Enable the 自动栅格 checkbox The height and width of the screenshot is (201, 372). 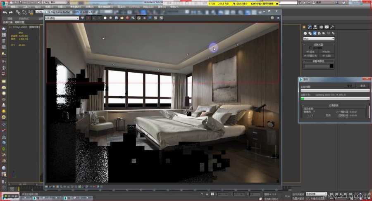coord(310,48)
